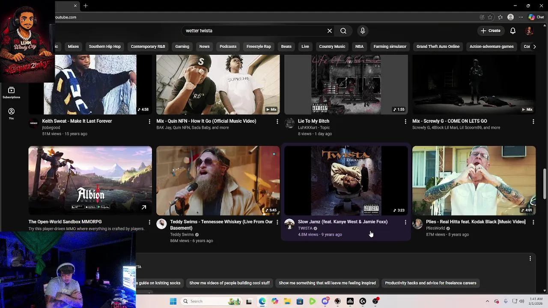Open options menu for Lie To My Bitch

point(405,121)
